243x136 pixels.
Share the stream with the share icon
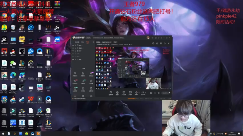coord(169,43)
